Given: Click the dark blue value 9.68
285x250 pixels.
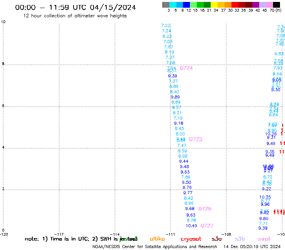Looking at the screenshot, I should tap(190, 209).
